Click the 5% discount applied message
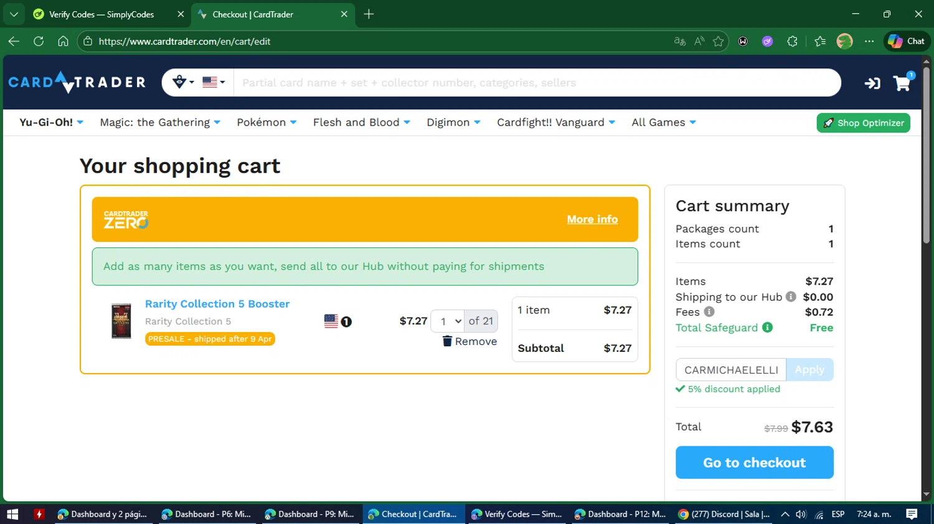The image size is (934, 524). click(728, 389)
